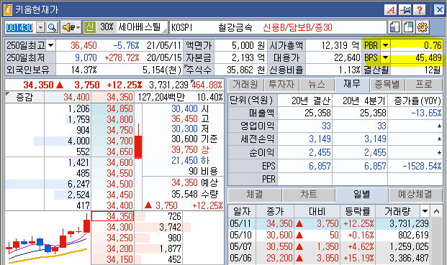447x265 pixels.
Task: Select the 재무 tab
Action: [352, 84]
